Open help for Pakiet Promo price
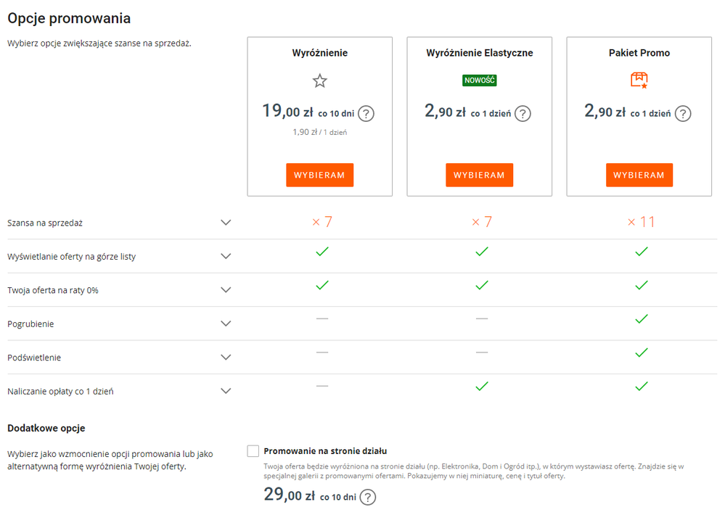The height and width of the screenshot is (515, 725). (682, 113)
